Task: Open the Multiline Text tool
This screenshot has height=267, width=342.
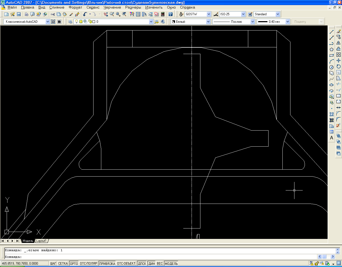Action: (x=332, y=138)
